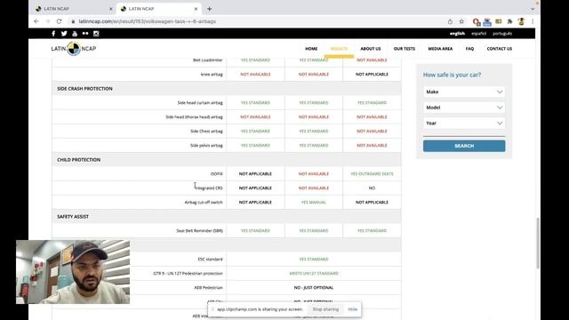Select 'Side Chest airbag' row label
569x320 pixels.
click(206, 131)
